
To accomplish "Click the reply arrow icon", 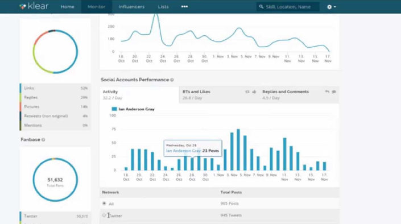I will pos(327,92).
